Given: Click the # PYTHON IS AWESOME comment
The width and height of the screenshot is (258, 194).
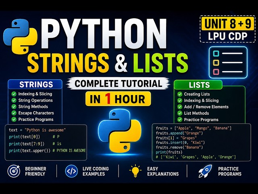Looking at the screenshot, I should click(69, 151).
